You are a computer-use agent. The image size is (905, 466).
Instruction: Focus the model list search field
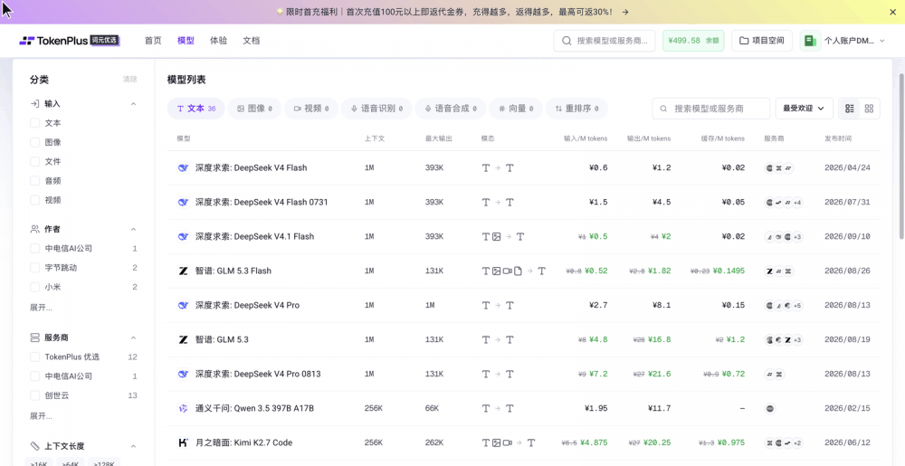(711, 109)
